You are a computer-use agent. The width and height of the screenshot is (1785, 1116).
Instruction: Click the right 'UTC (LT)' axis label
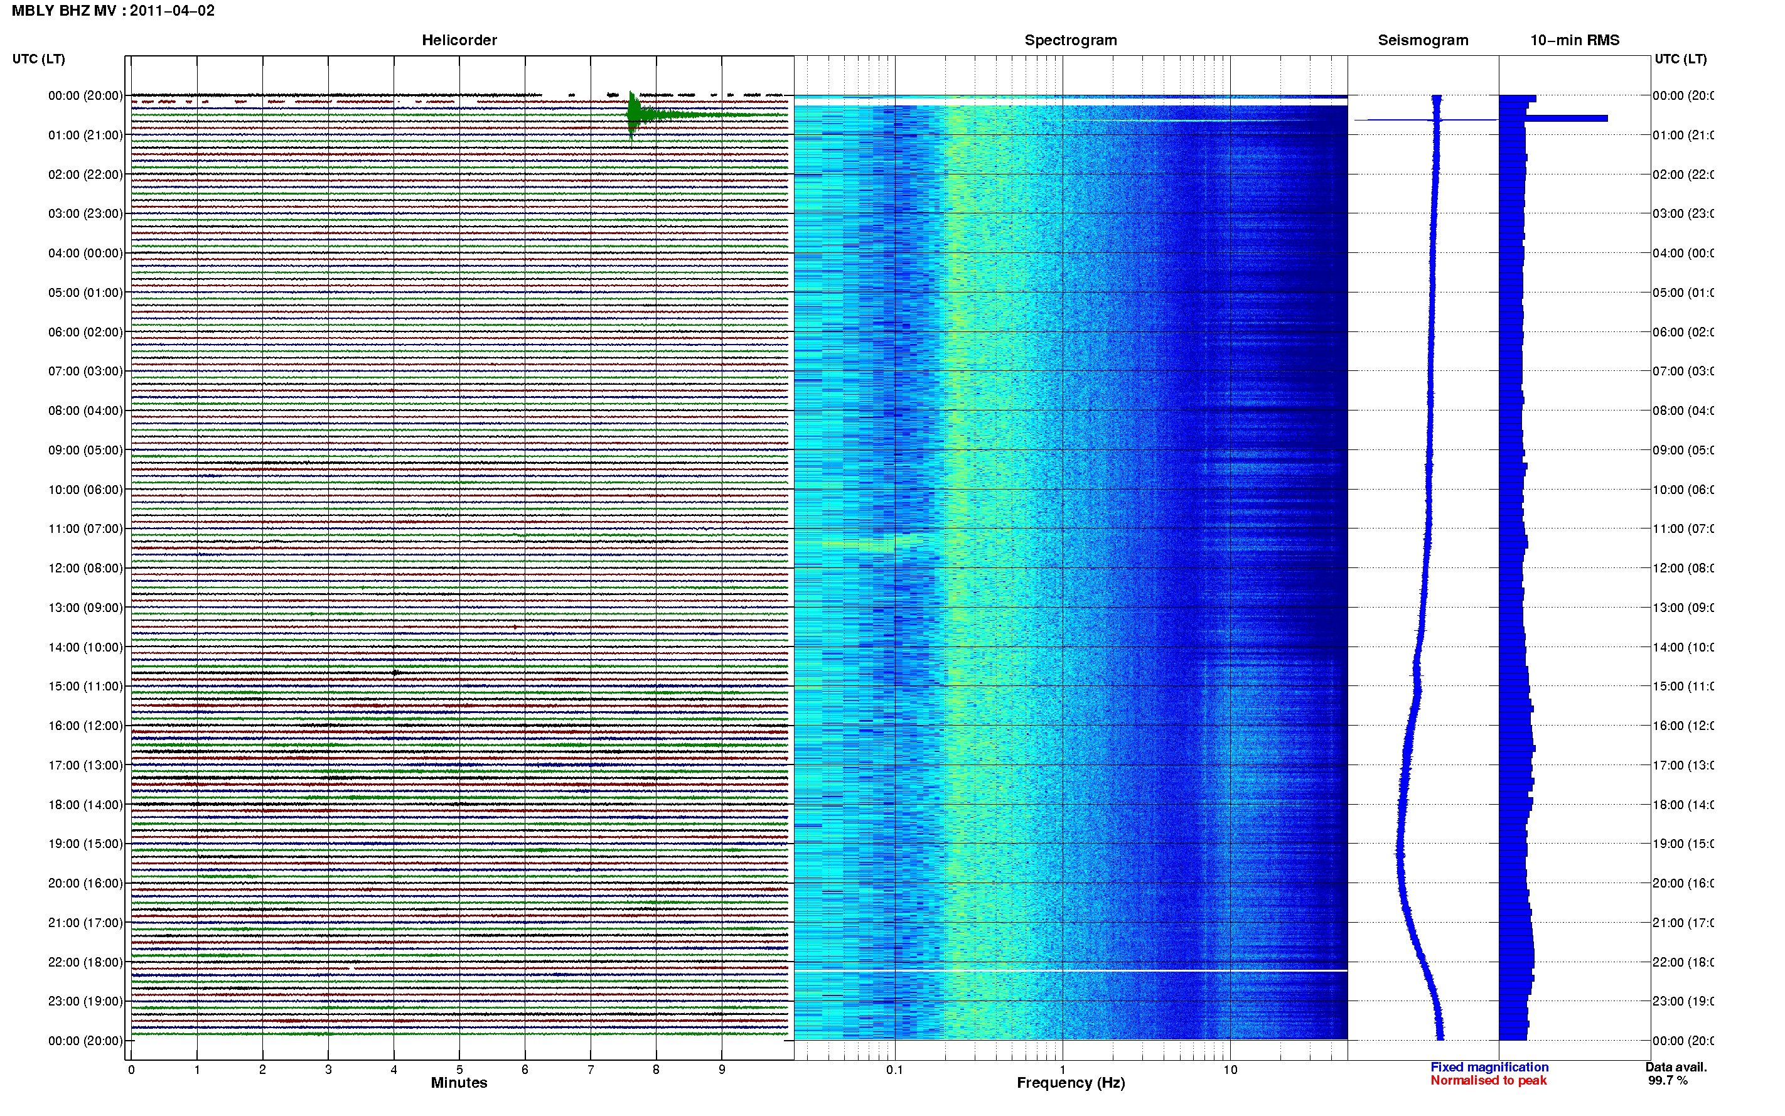pos(1680,59)
